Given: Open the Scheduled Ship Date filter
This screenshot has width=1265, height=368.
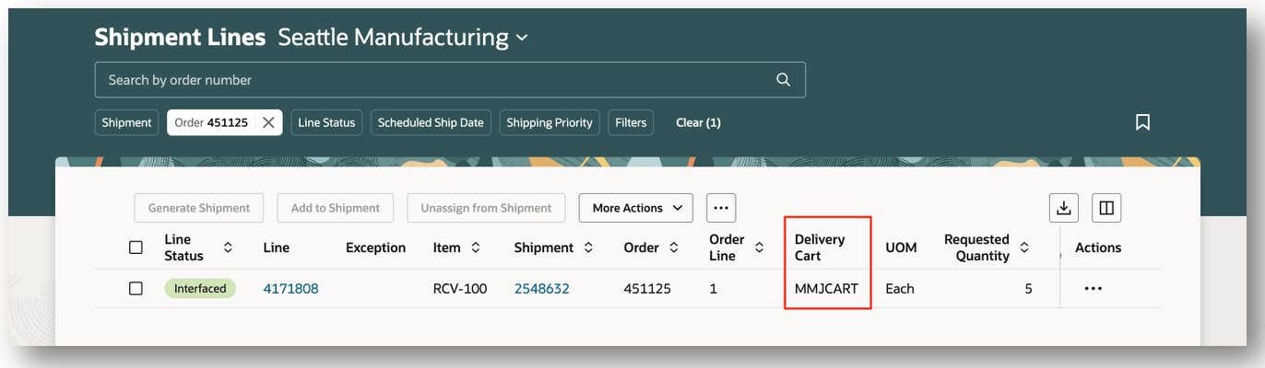Looking at the screenshot, I should 431,122.
